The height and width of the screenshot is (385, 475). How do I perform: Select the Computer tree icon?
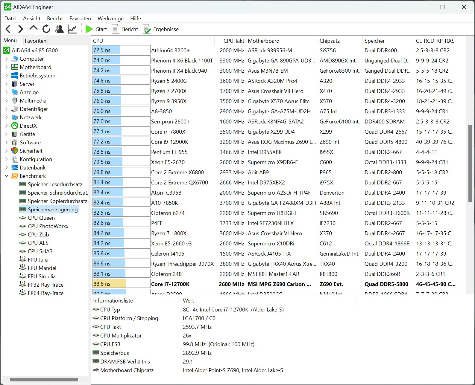coord(15,59)
